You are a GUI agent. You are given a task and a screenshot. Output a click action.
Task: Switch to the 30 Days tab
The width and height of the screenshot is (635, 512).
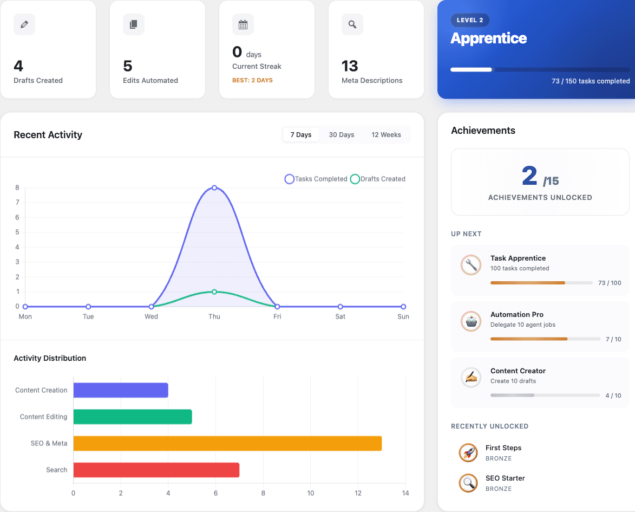coord(342,134)
